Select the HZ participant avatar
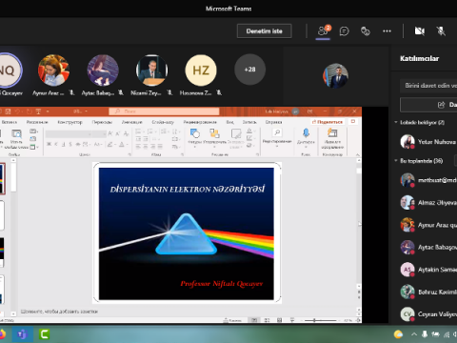Screen dimensions: 457x343 click(201, 71)
